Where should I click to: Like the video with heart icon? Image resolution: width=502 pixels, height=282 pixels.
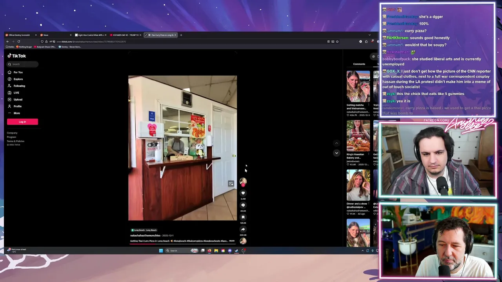coord(243,193)
